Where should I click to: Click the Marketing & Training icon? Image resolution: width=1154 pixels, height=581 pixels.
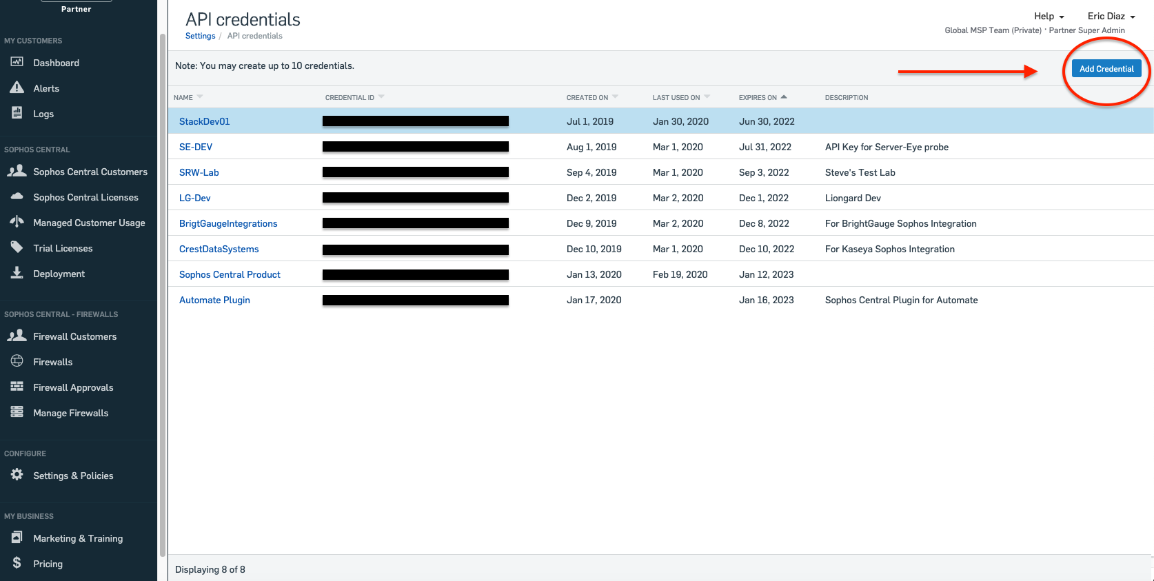point(17,538)
